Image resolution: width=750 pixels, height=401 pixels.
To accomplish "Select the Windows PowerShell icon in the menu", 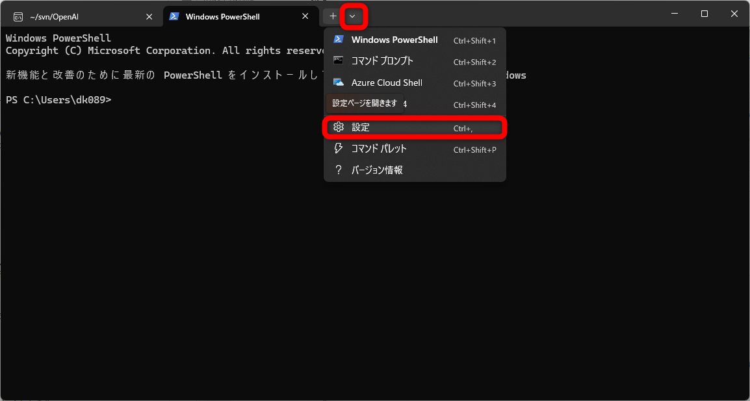I will coord(338,40).
